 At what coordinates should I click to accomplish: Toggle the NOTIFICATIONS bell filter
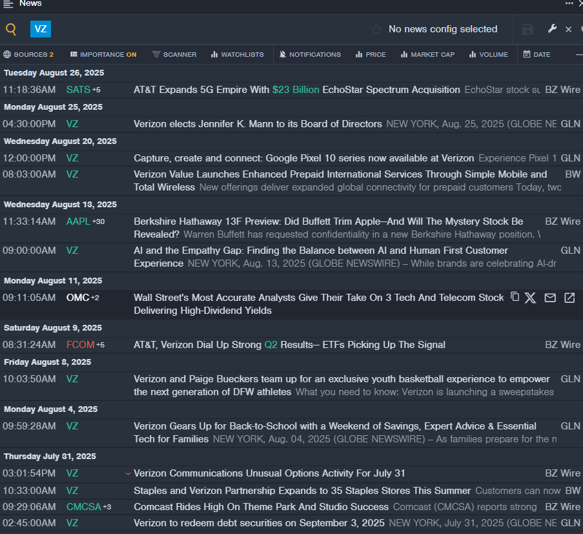coord(310,55)
